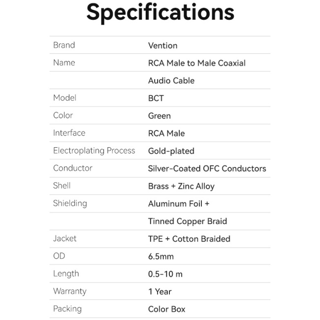This screenshot has width=320, height=320.
Task: Select the Green color value
Action: coord(159,116)
